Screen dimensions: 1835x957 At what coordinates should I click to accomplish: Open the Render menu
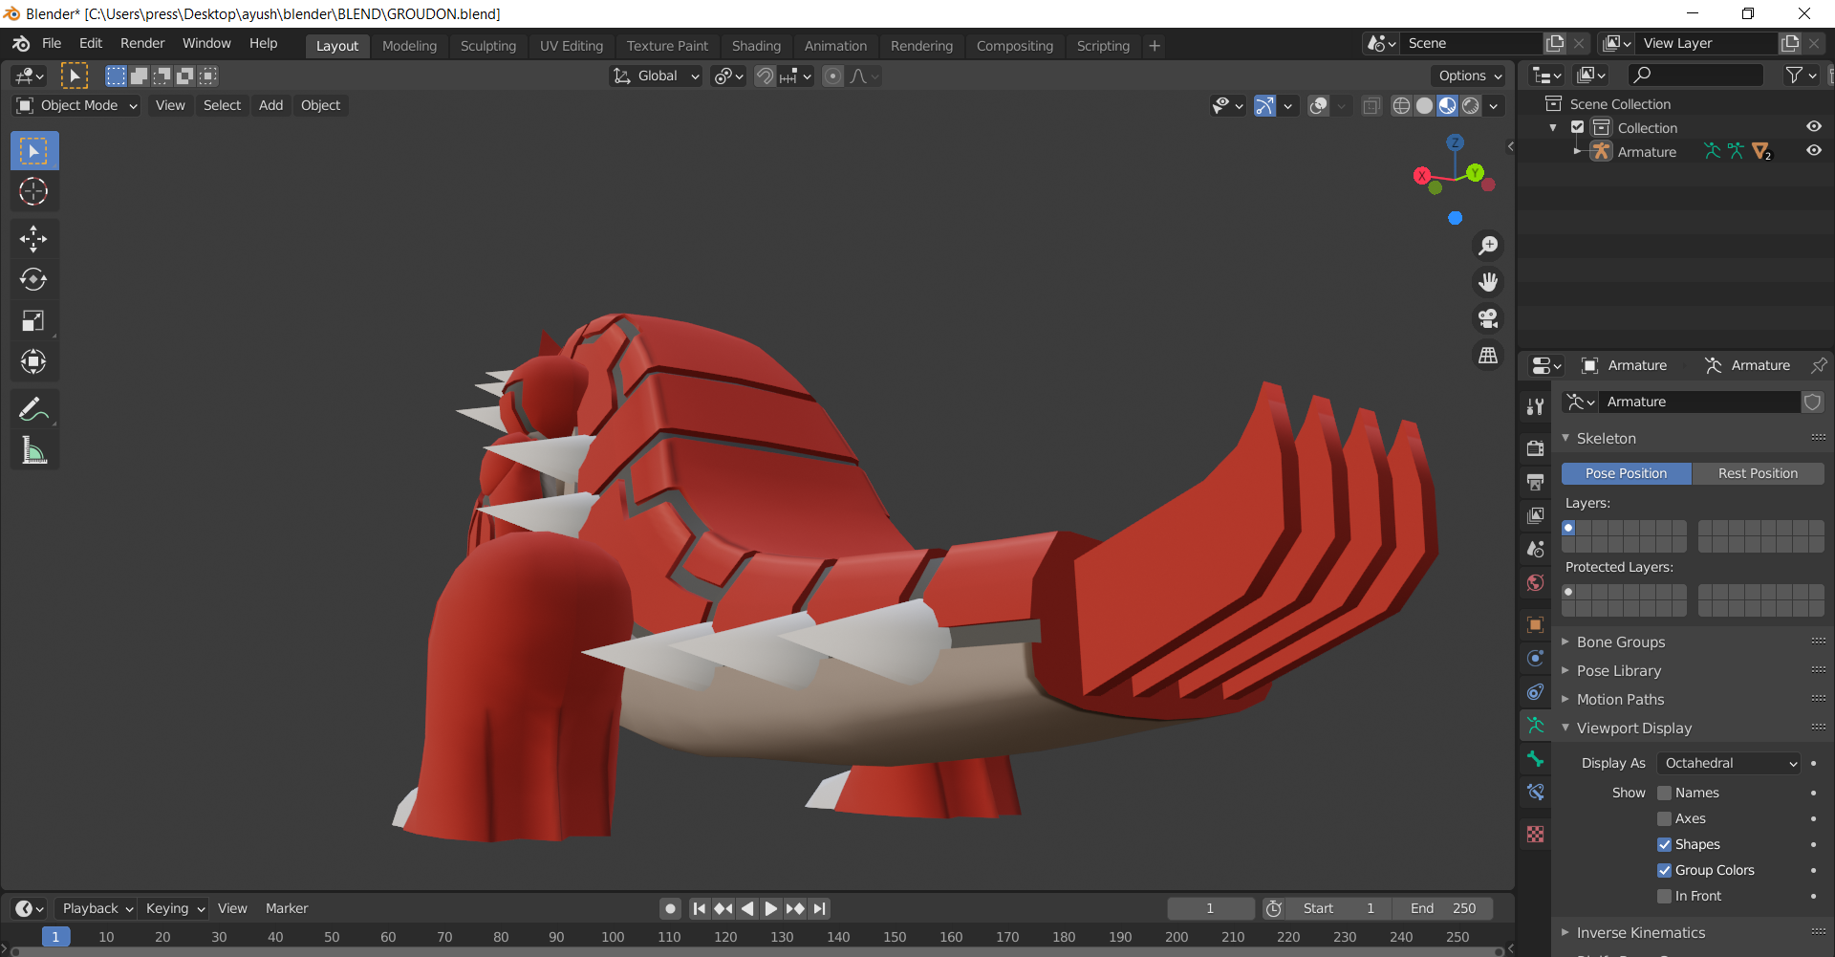coord(142,43)
